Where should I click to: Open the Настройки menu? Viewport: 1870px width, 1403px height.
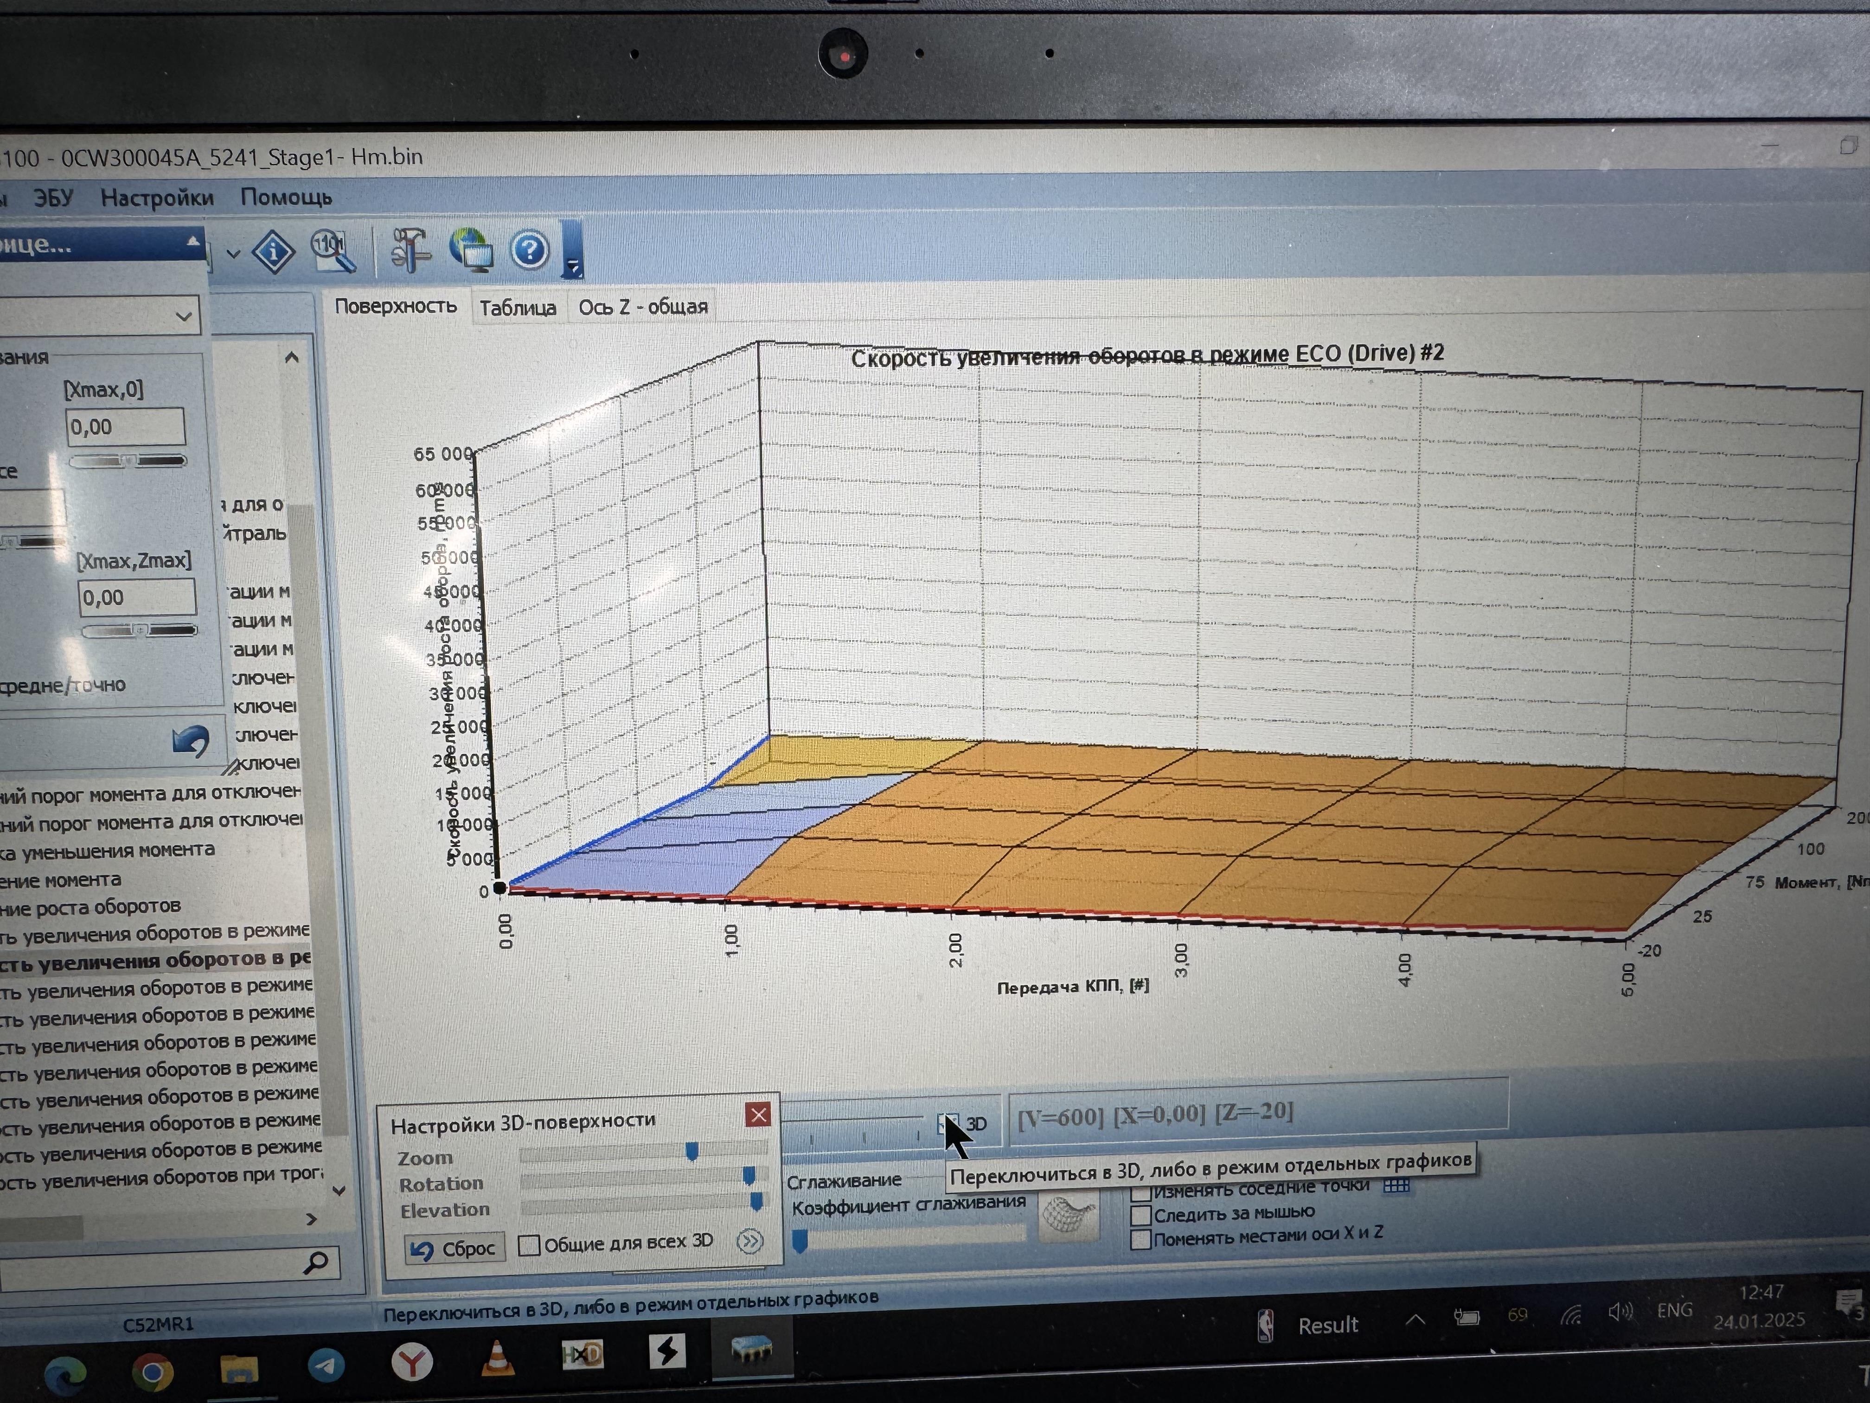(157, 198)
